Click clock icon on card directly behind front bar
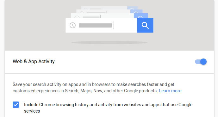This screenshot has width=218, height=117. click(77, 17)
